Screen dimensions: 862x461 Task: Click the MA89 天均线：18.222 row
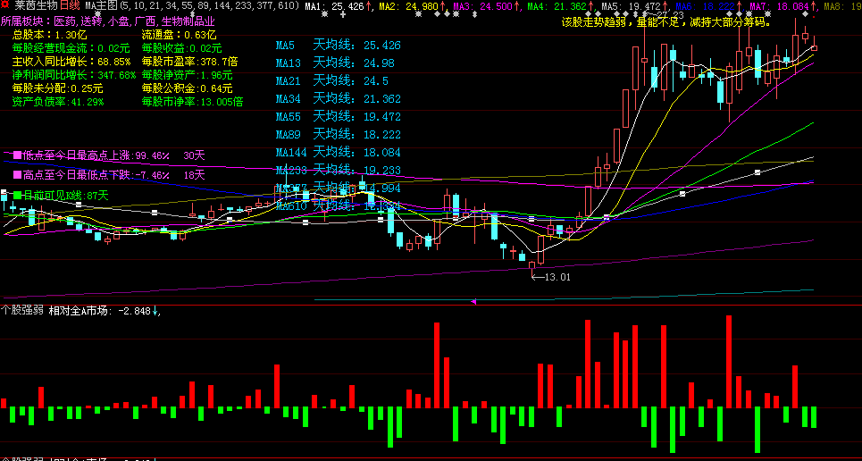[x=338, y=135]
